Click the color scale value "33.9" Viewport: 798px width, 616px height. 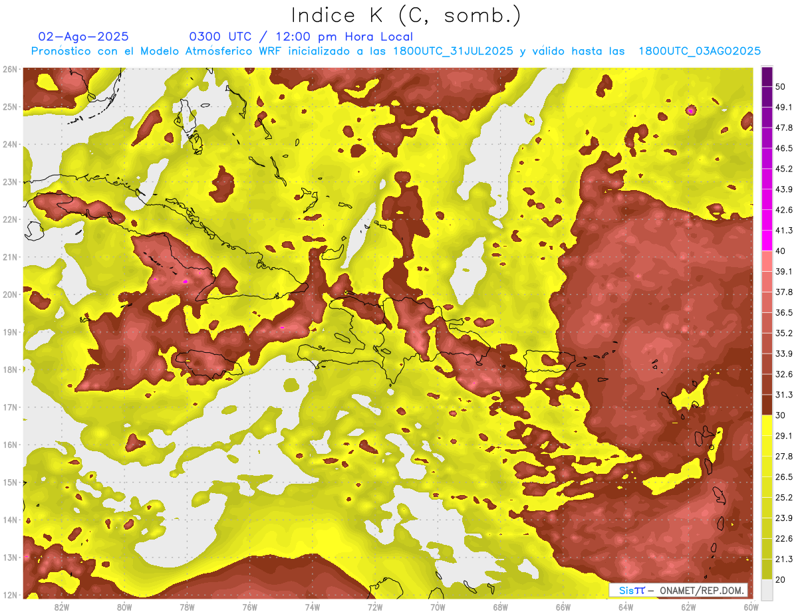784,354
